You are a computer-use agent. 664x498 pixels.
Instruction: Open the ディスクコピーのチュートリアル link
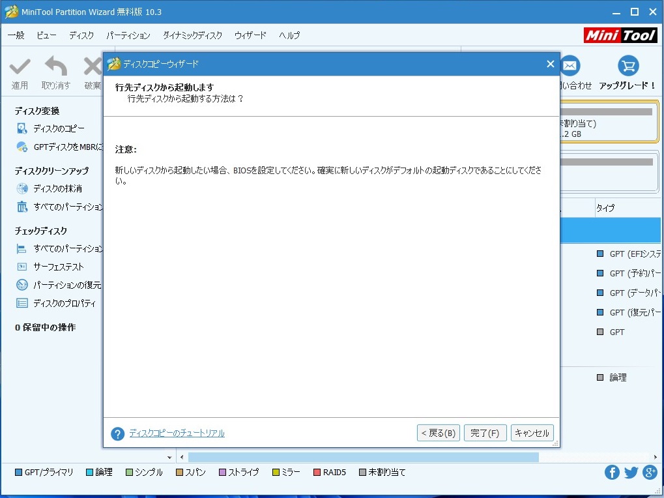pos(177,433)
